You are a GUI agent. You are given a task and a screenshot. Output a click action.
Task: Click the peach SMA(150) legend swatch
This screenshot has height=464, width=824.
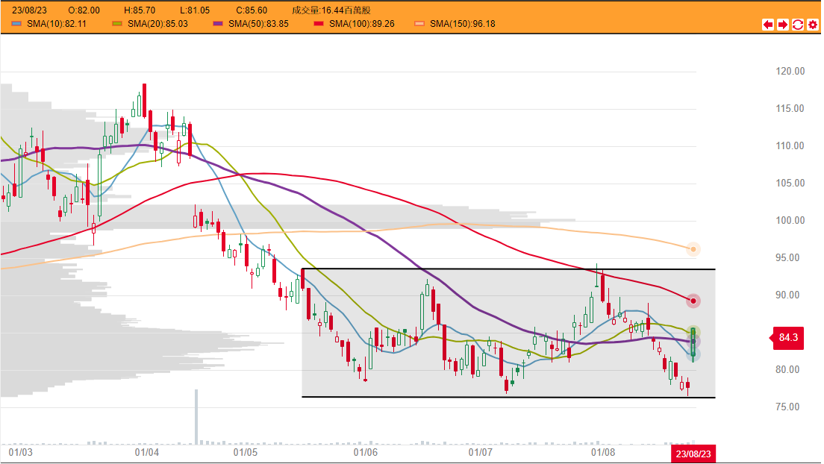click(x=419, y=24)
